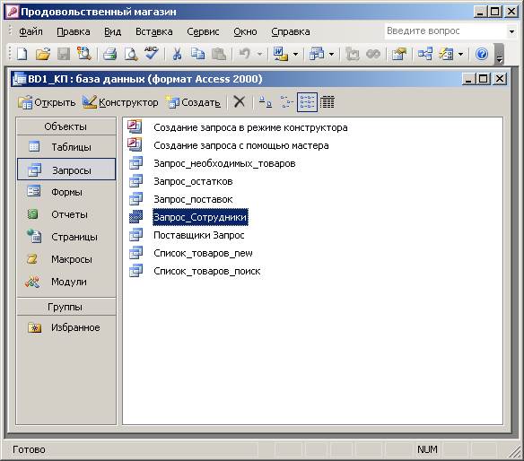Select the Запрос_остатков query
The height and width of the screenshot is (461, 524).
click(193, 181)
